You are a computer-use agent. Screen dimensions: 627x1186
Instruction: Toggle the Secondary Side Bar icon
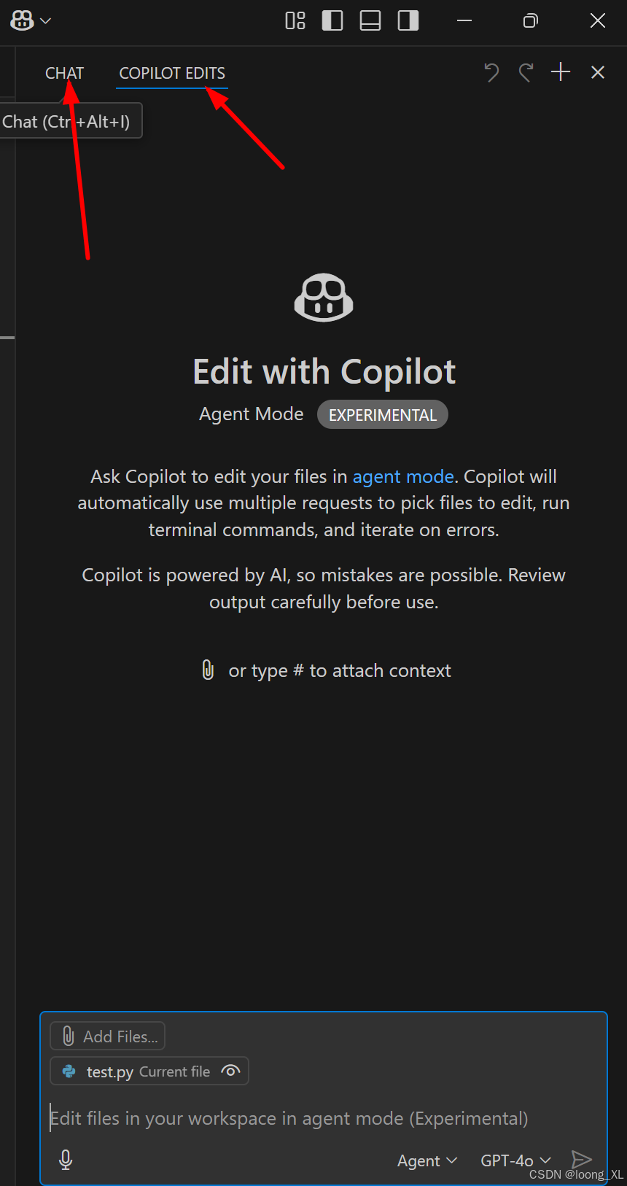pos(408,20)
